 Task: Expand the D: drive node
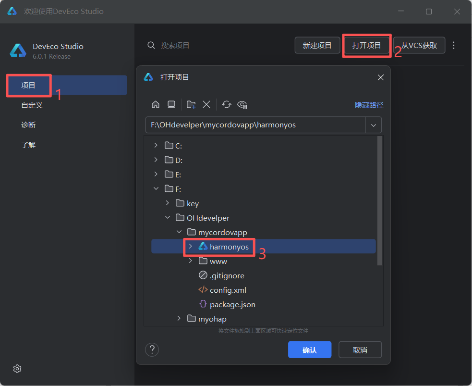coord(156,160)
